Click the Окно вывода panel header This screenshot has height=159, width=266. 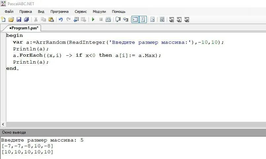click(x=133, y=132)
